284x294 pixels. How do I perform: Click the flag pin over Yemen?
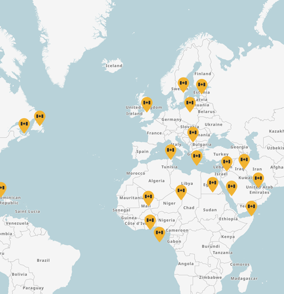251,207
